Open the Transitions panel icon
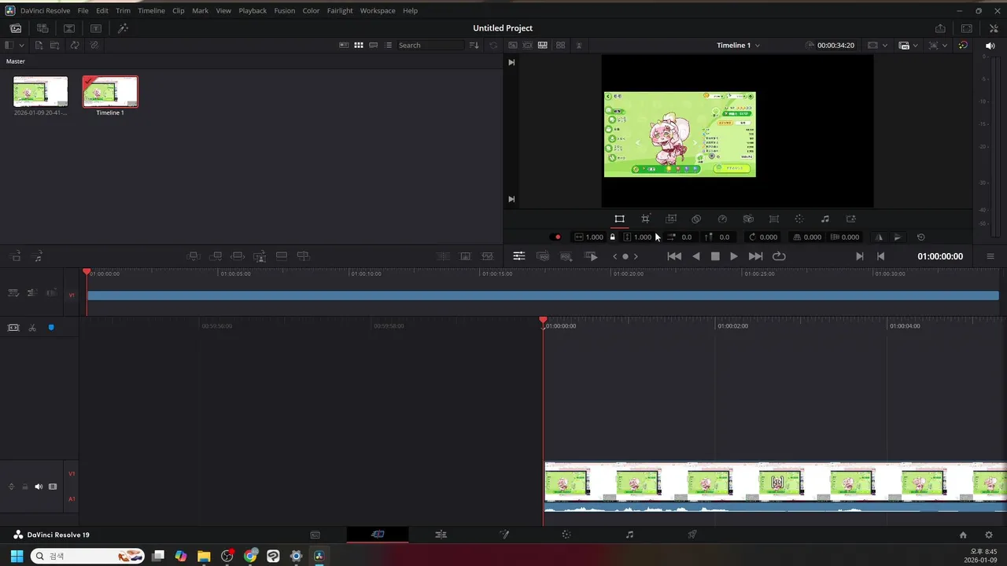 click(69, 28)
